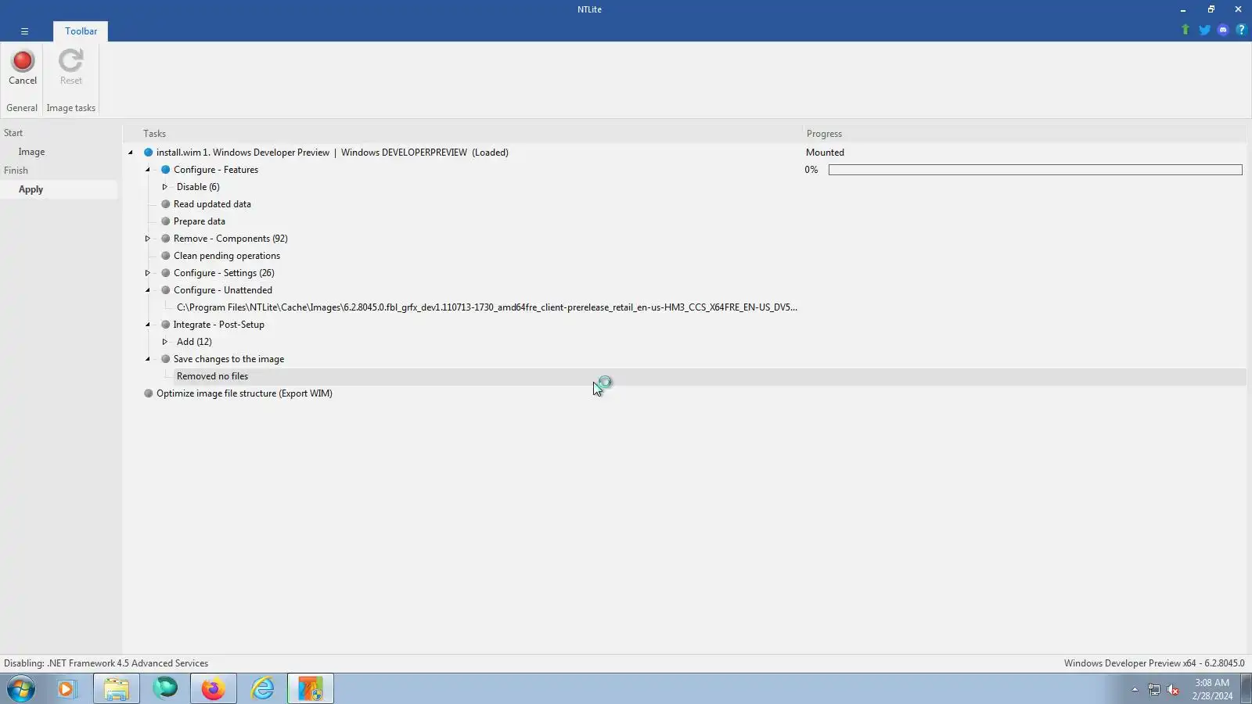Collapse the Configure - Features node

[x=148, y=170]
